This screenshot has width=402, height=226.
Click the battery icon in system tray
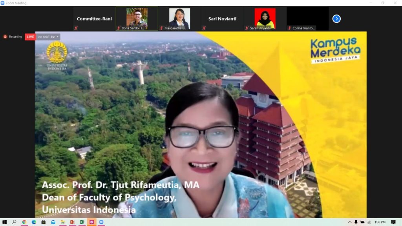tap(362, 222)
